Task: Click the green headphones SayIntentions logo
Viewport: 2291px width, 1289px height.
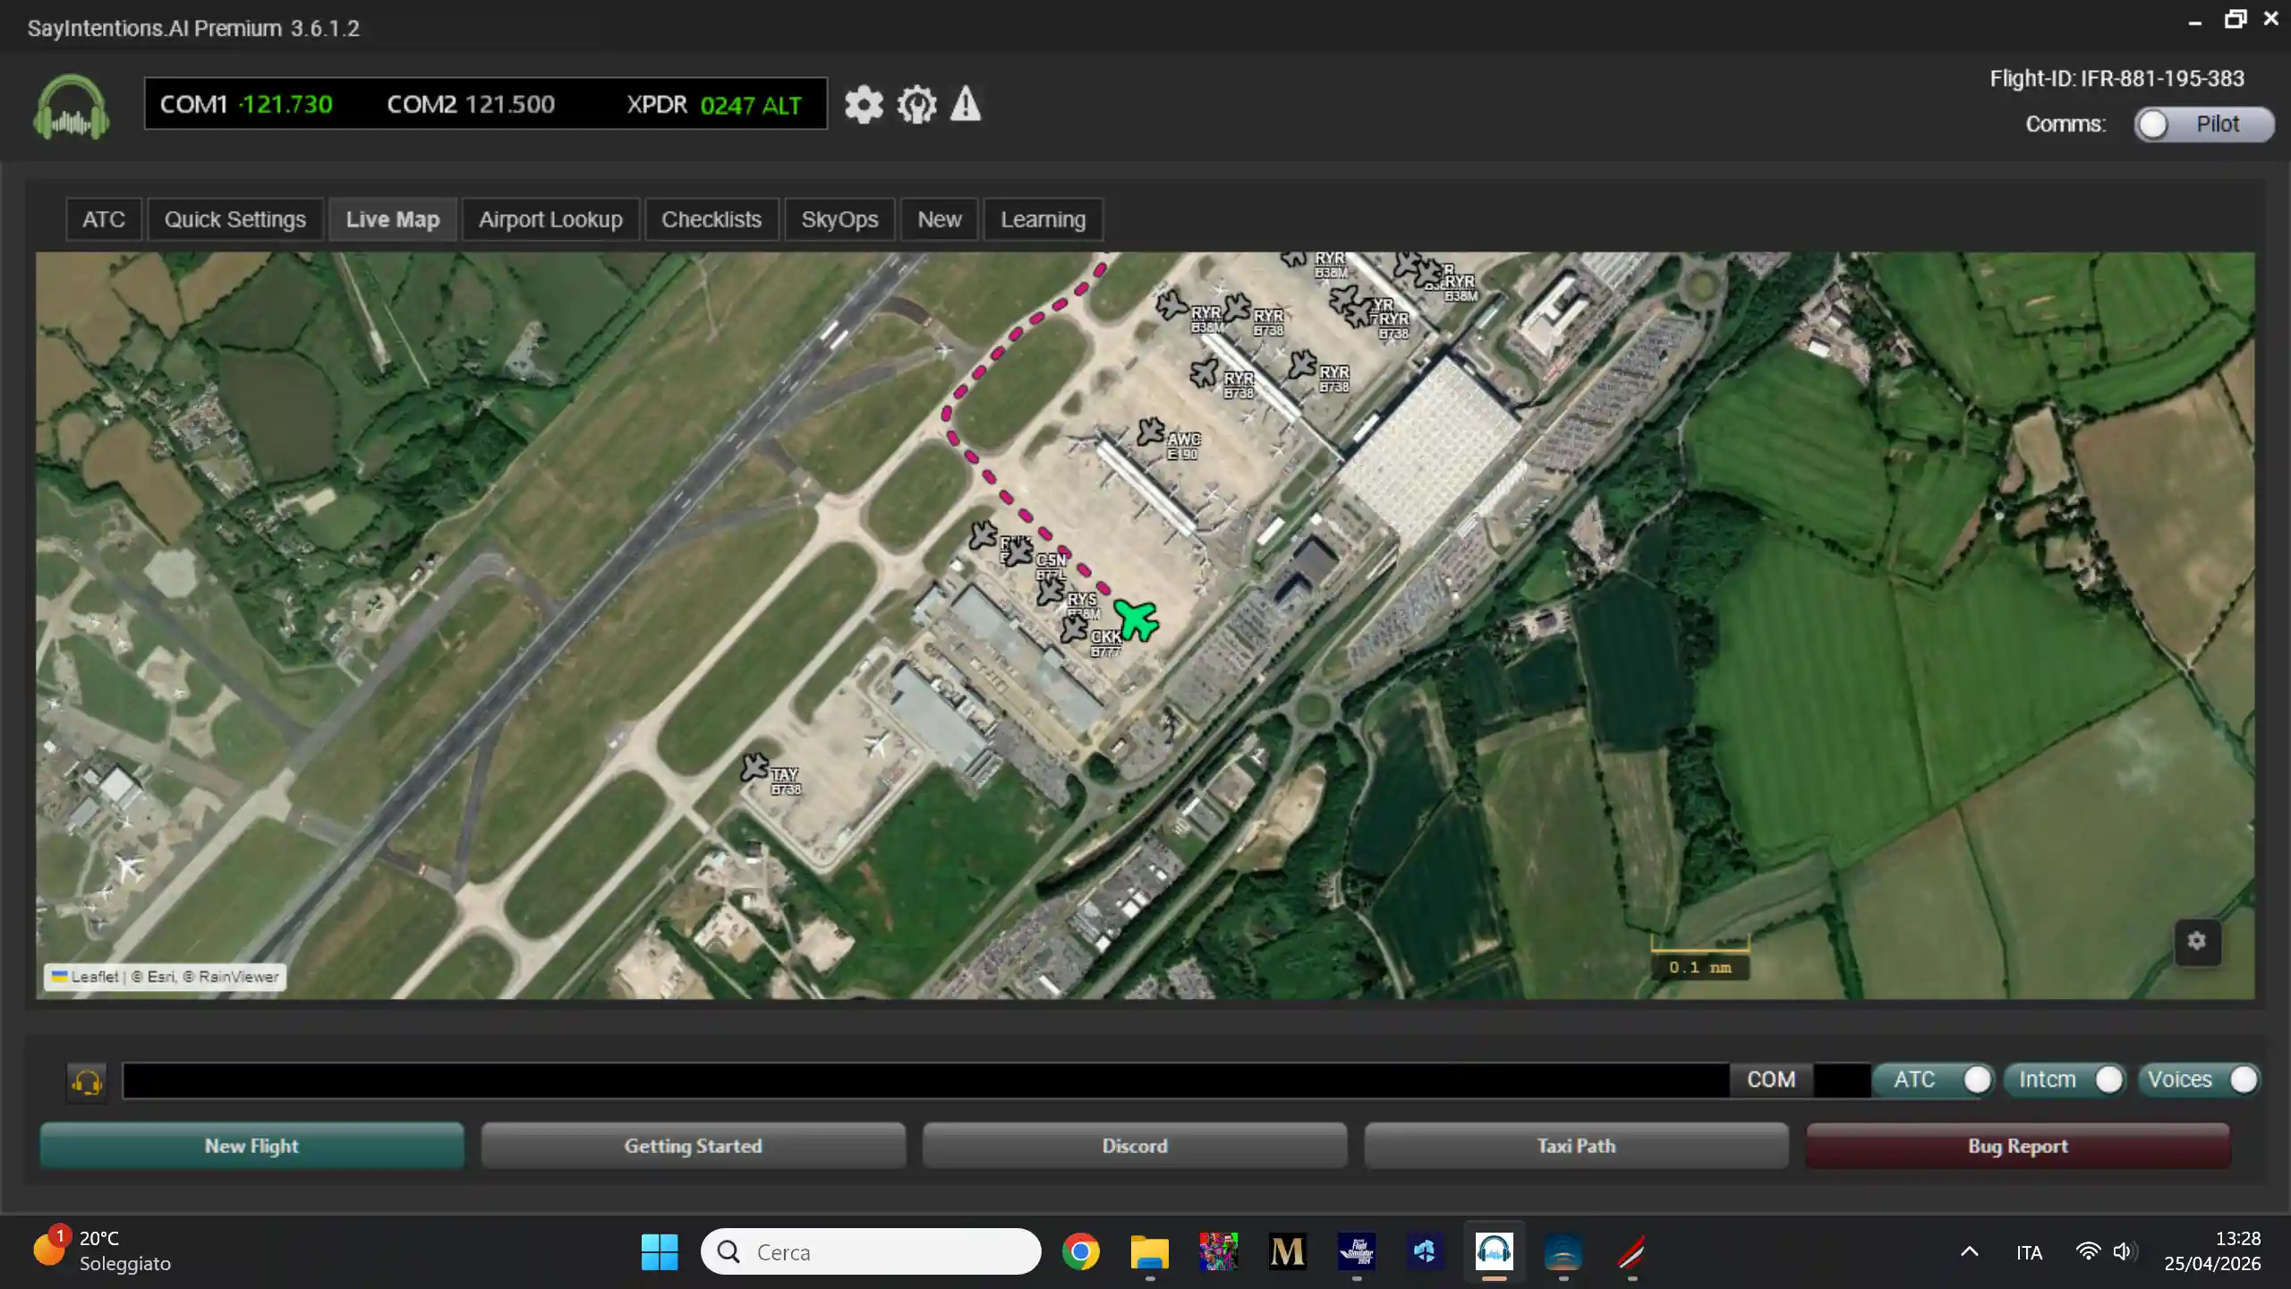Action: pos(72,107)
